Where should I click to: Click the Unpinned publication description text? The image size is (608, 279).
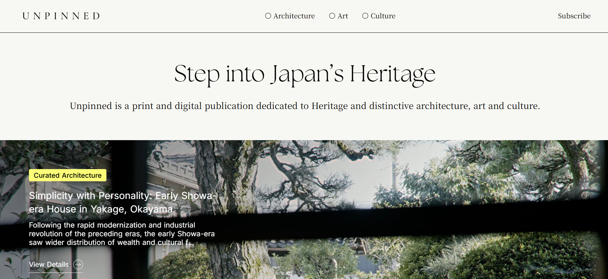tap(304, 106)
